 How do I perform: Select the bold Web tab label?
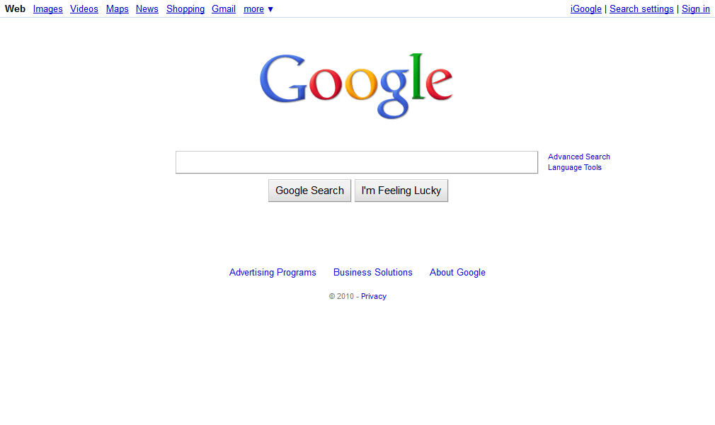pos(15,9)
